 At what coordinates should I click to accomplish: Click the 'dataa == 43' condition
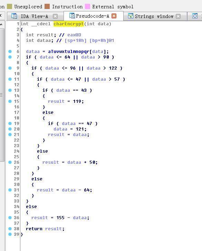coord(71,90)
